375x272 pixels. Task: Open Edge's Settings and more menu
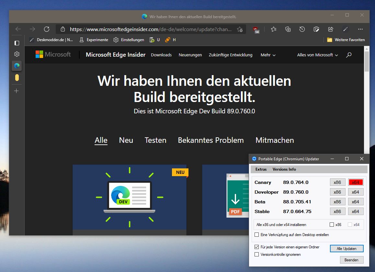360,29
